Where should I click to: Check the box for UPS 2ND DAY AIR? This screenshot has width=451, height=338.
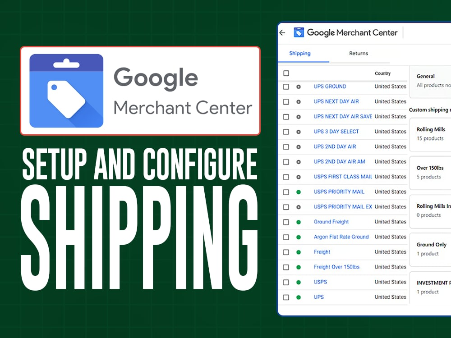tap(286, 147)
